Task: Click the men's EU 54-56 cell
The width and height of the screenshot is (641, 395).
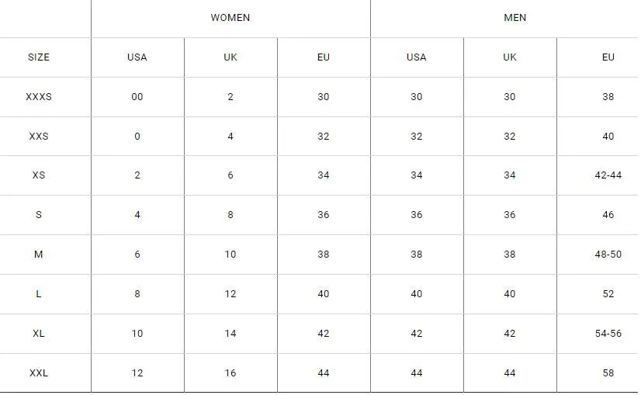Action: (x=608, y=333)
